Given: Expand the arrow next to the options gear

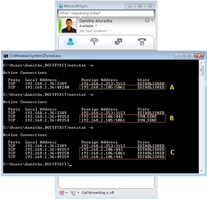Looking at the screenshot, I should pyautogui.click(x=152, y=20).
